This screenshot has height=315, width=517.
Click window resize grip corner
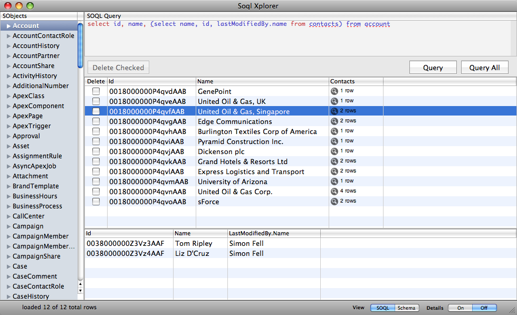coord(512,311)
